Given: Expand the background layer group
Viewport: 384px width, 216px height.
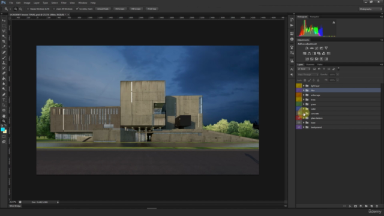Looking at the screenshot, I should 304,127.
